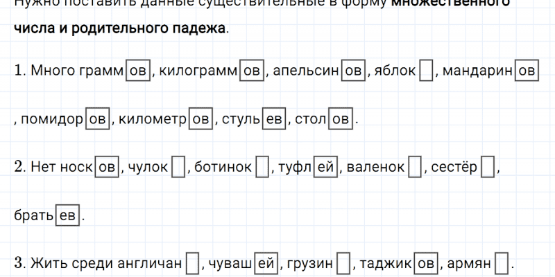Click the «ей» box after «туфл»
The height and width of the screenshot is (277, 555).
click(325, 168)
